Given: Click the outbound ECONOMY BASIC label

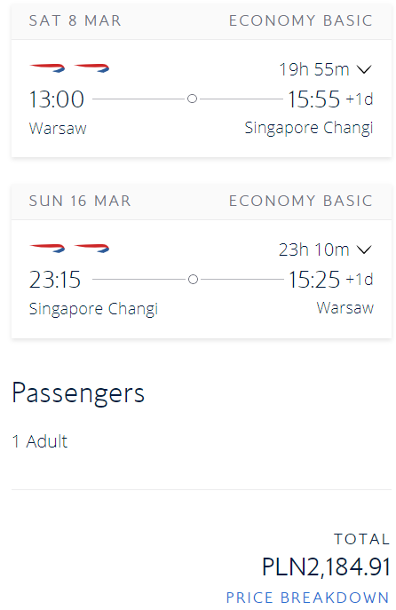Looking at the screenshot, I should tap(301, 20).
